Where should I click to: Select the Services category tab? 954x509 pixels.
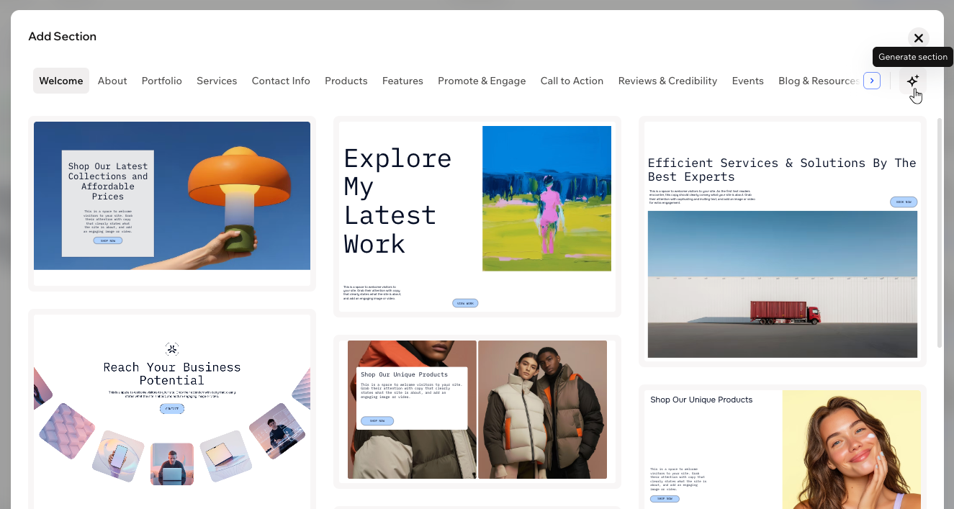(217, 81)
